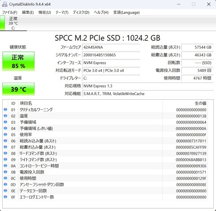
Task: Click the blue status dot for ID 05 使用率
Action: click(5, 134)
